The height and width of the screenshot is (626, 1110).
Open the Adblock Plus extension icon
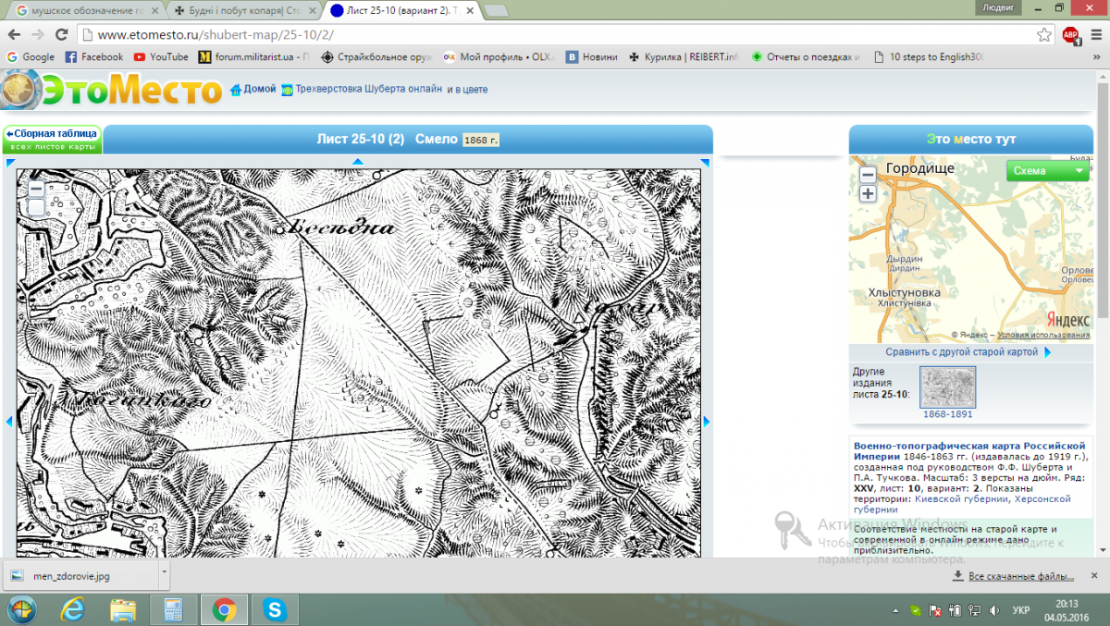tap(1070, 35)
